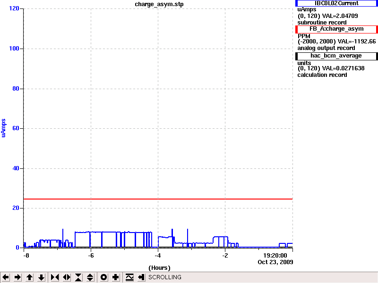Screen dimensions: 378x283
Task: Zoom out horizontally using outward-pointing triangles
Action: [67, 277]
